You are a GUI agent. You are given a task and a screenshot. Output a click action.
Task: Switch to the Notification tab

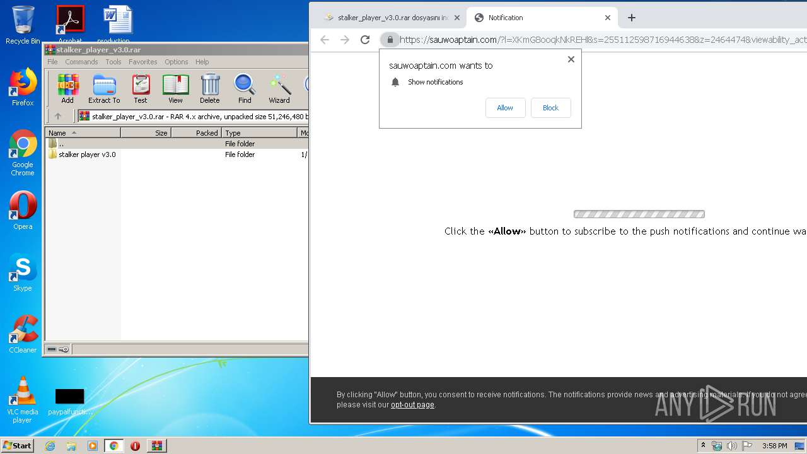542,18
